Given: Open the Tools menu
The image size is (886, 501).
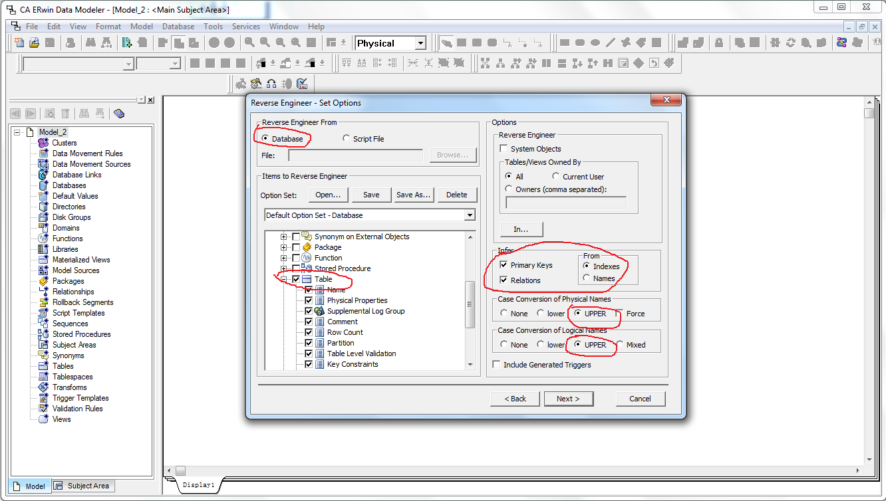Looking at the screenshot, I should 214,27.
